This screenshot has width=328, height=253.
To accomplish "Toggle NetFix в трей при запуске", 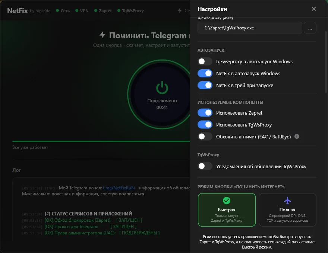I will (205, 85).
